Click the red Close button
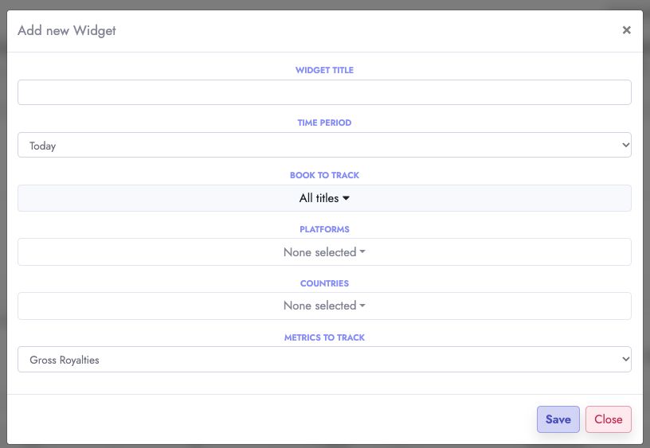Screen dimensions: 650x448 [608, 419]
